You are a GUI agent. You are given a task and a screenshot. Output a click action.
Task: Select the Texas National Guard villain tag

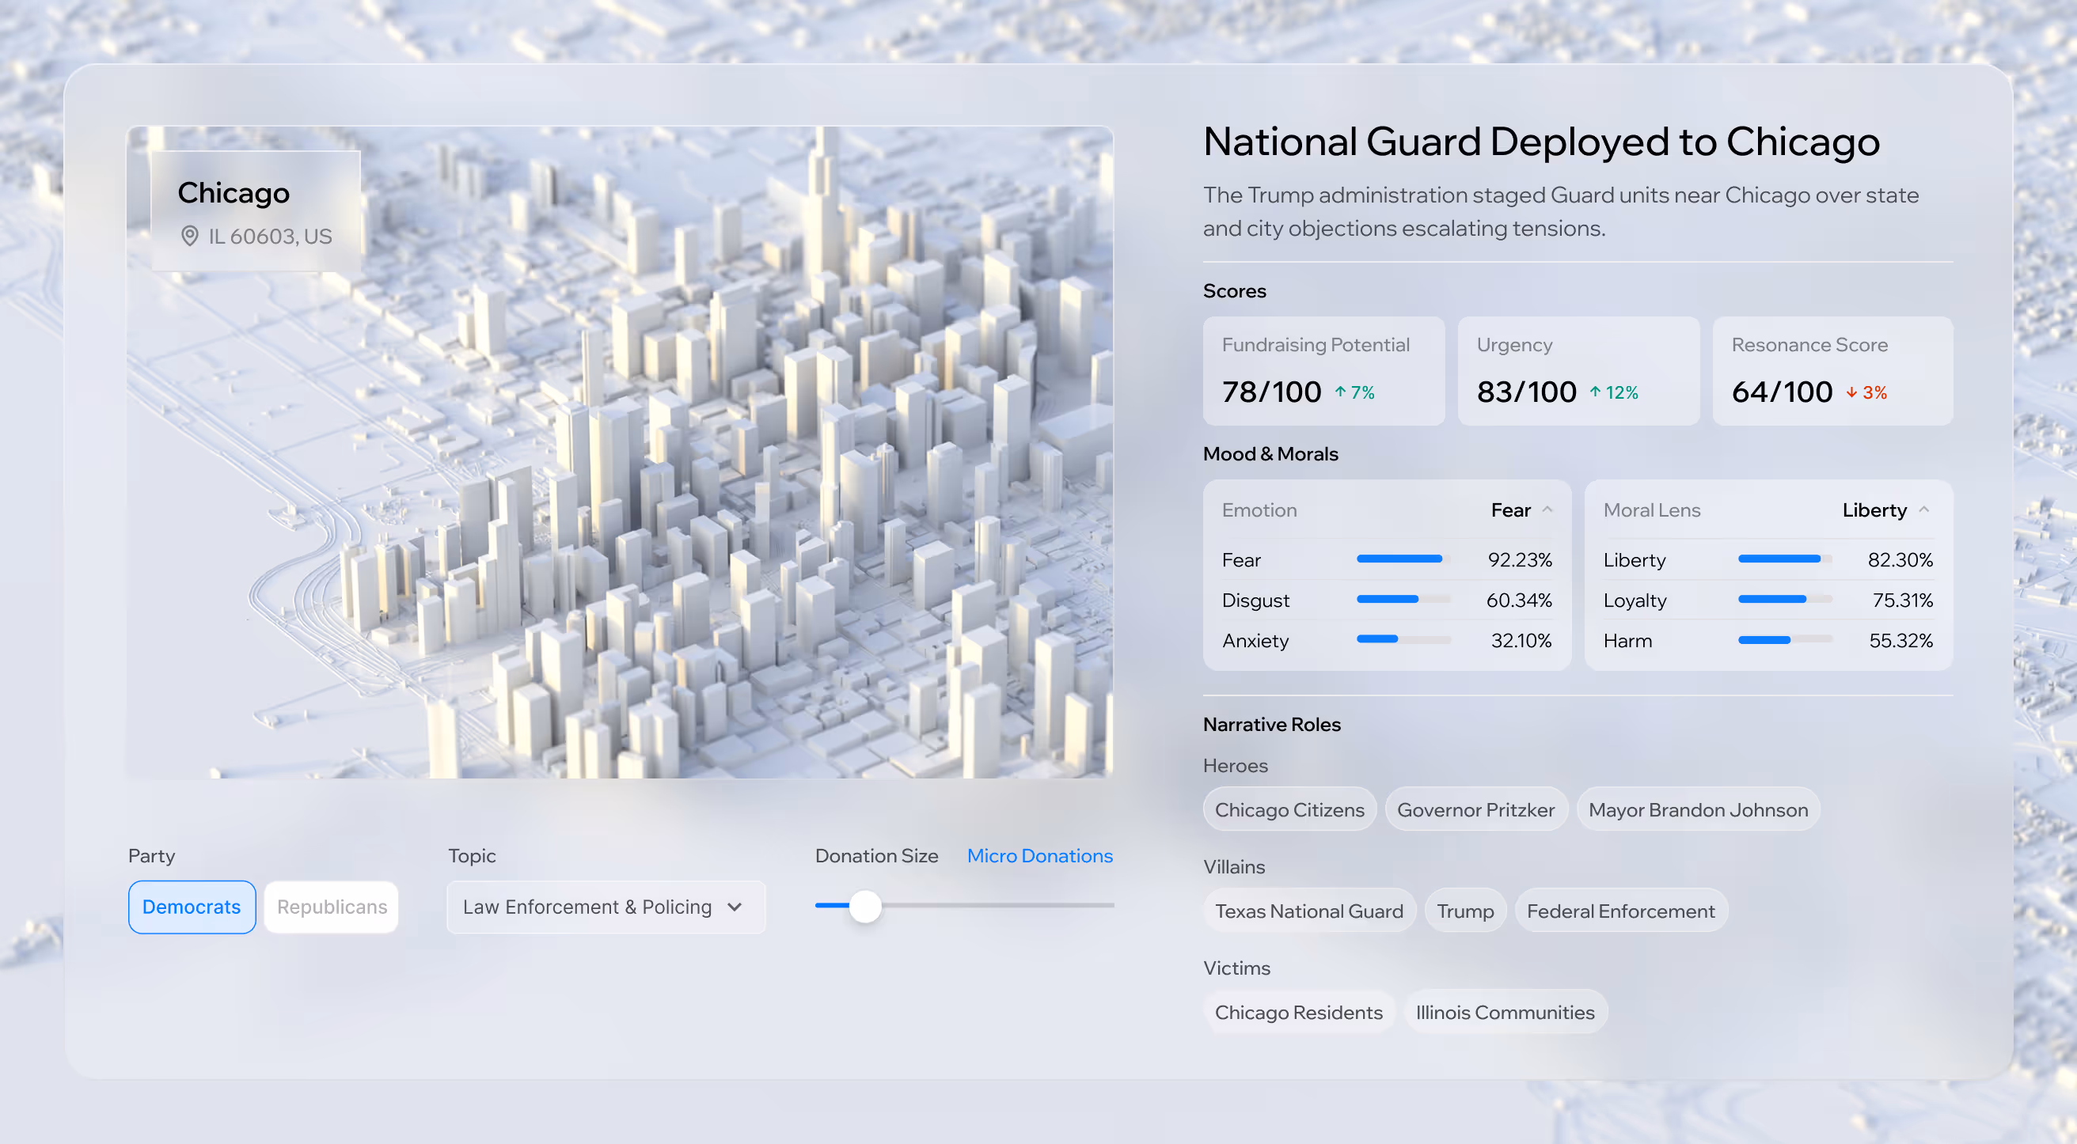pos(1308,911)
